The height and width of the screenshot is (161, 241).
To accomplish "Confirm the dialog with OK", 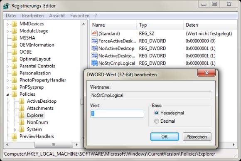I will click(x=165, y=136).
